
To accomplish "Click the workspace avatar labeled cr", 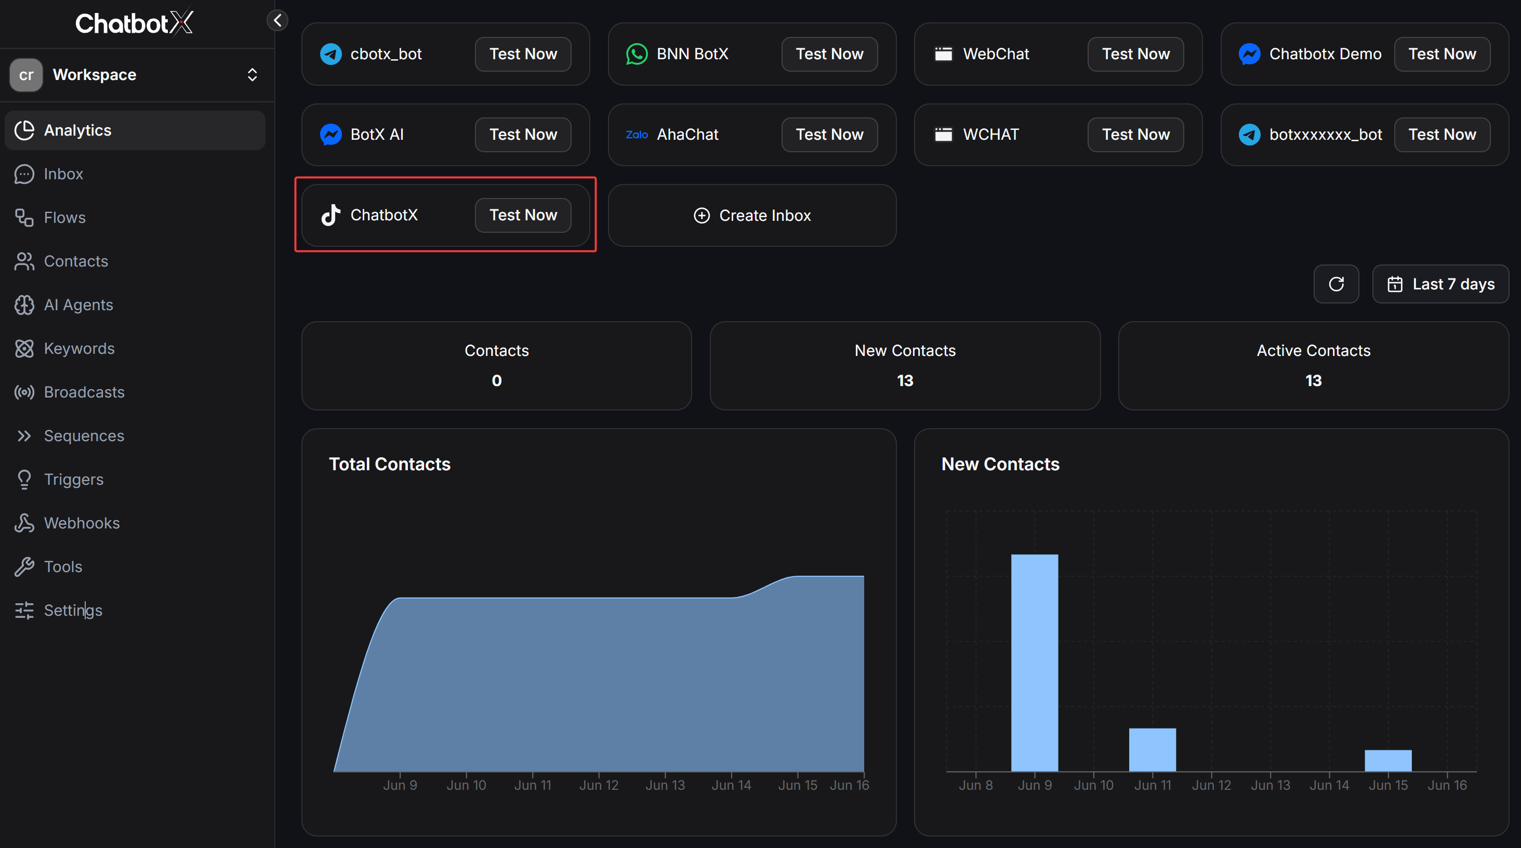I will [26, 75].
